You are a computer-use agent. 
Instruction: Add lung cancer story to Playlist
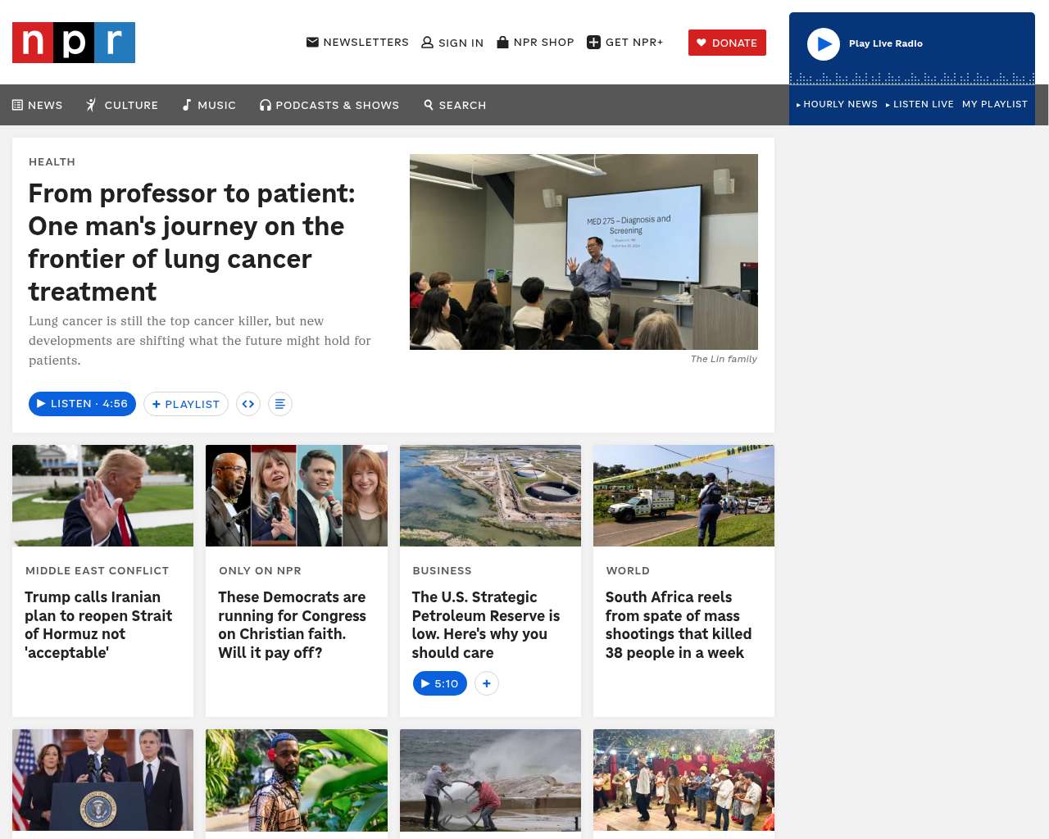(x=186, y=404)
